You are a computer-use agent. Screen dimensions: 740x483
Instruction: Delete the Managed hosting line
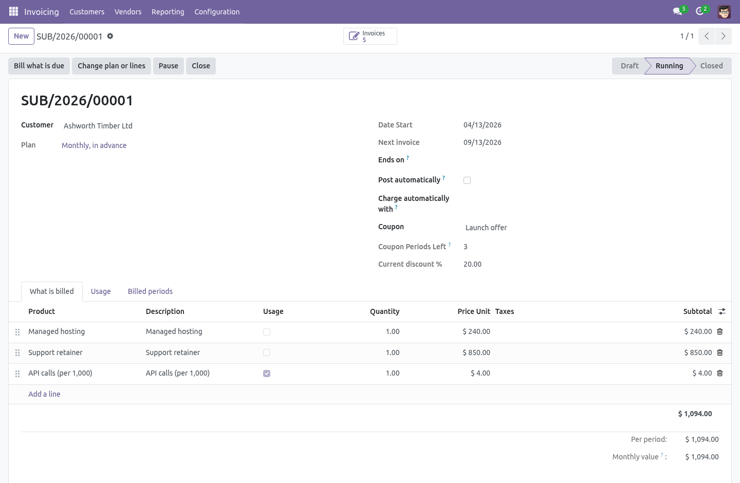click(x=720, y=331)
